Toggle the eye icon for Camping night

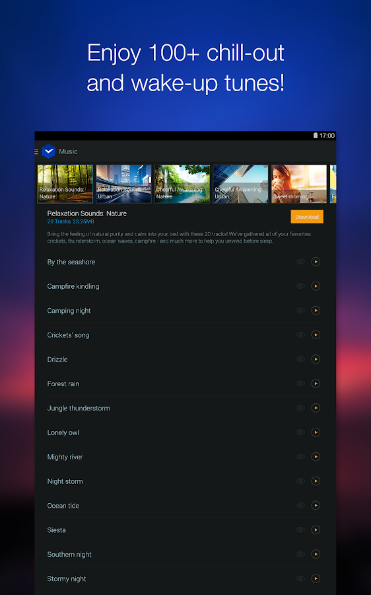300,311
